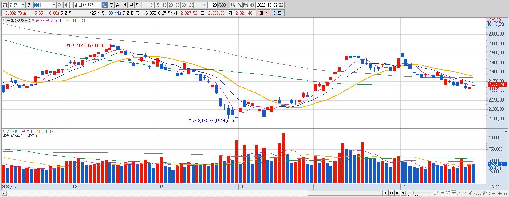Open the calendar date picker icon
This screenshot has width=509, height=197.
[281, 5]
